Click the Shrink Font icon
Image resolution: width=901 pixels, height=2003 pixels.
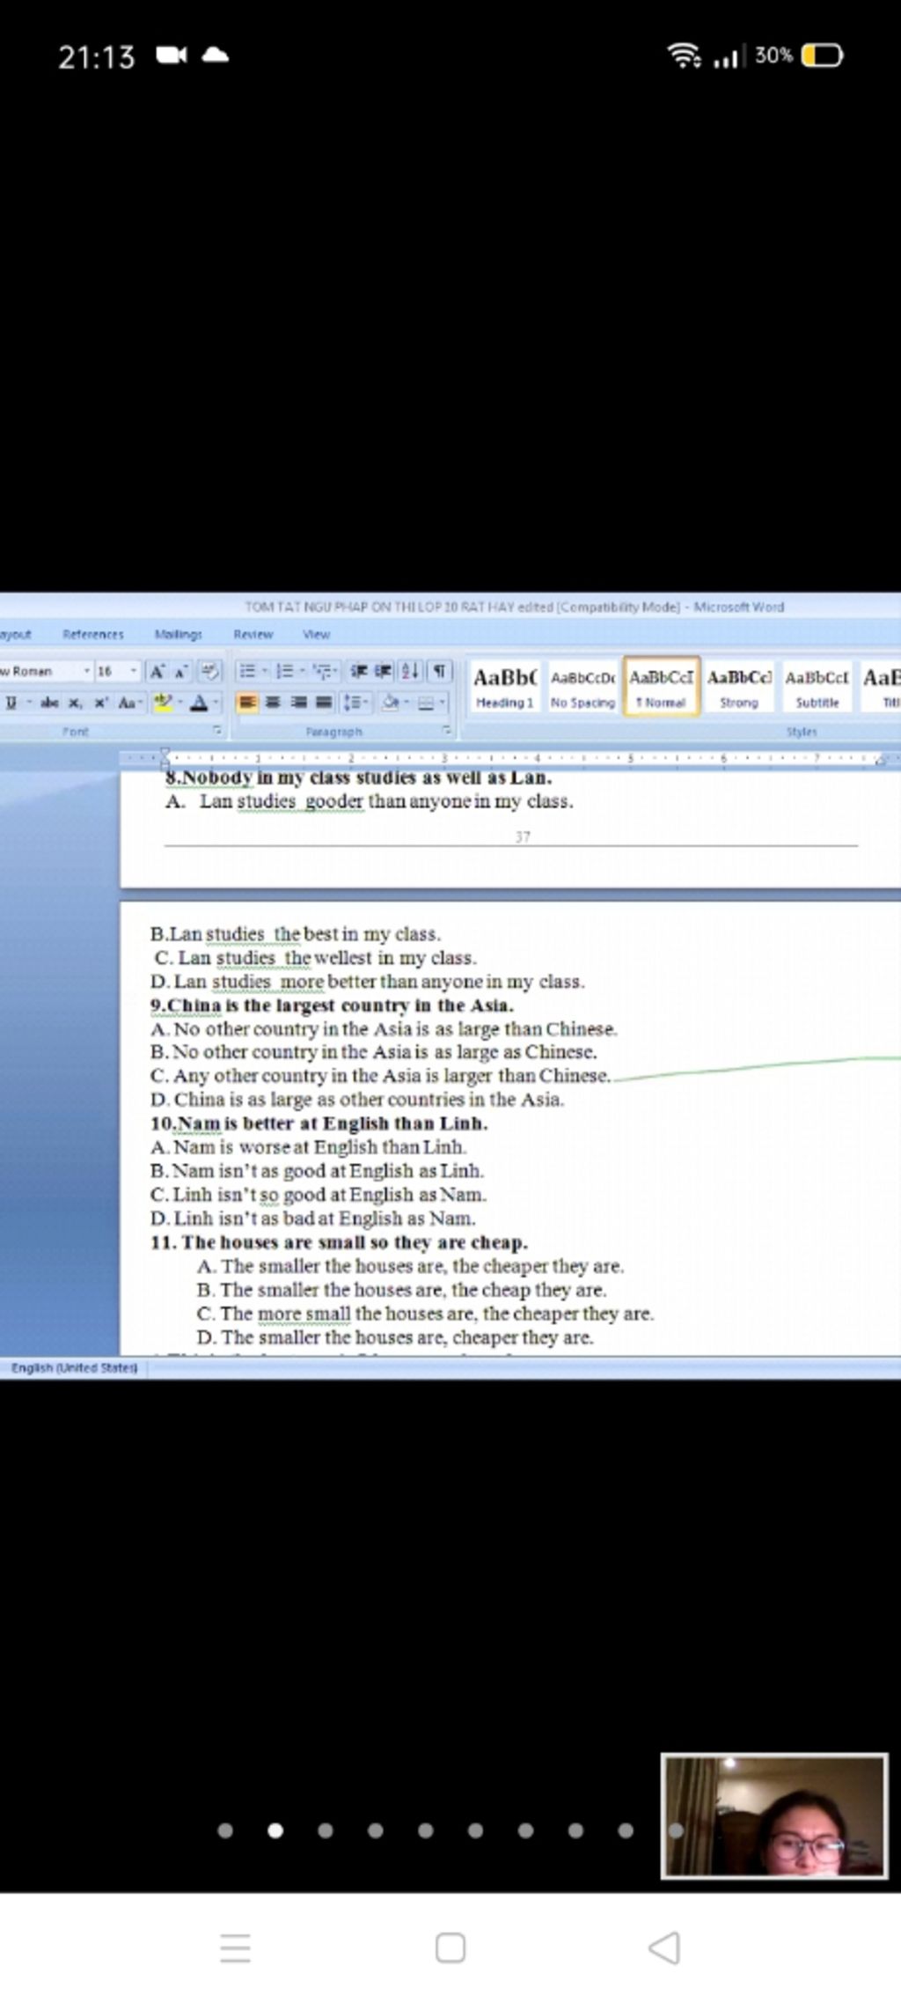[180, 671]
